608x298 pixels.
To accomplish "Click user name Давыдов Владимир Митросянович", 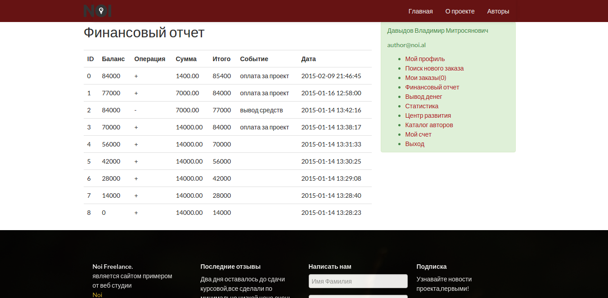I will [437, 31].
